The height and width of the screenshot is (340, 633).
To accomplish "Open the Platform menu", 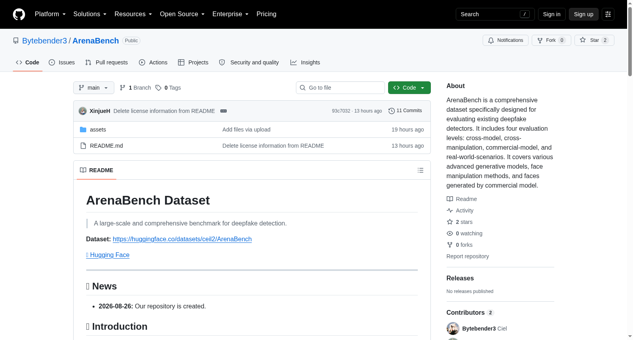I will click(50, 14).
